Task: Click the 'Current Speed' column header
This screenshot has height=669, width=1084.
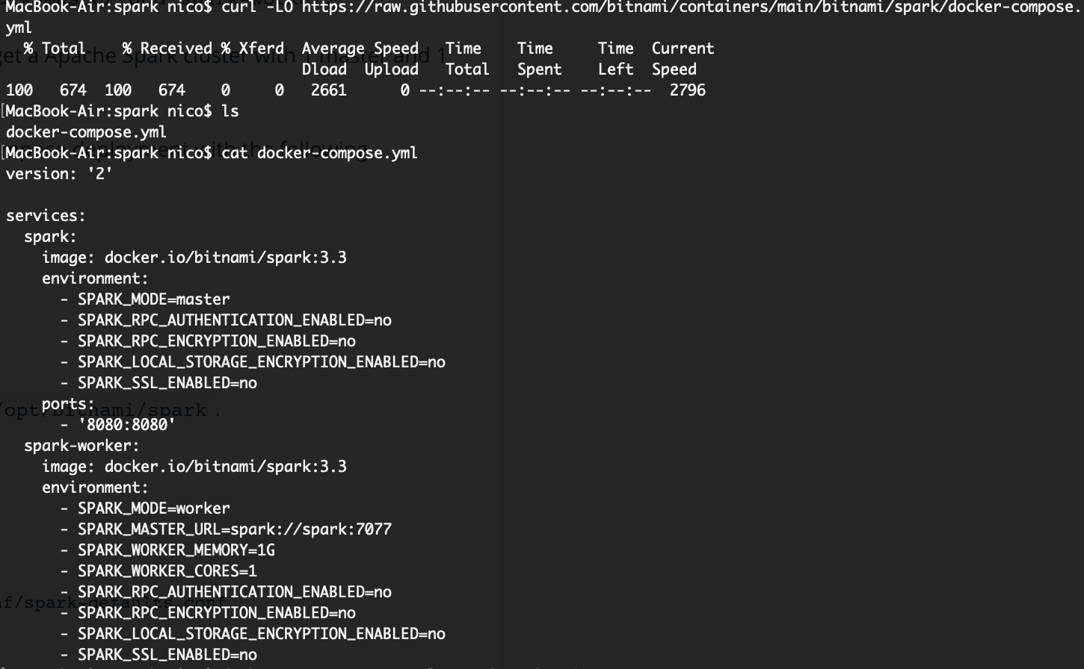Action: coord(682,58)
